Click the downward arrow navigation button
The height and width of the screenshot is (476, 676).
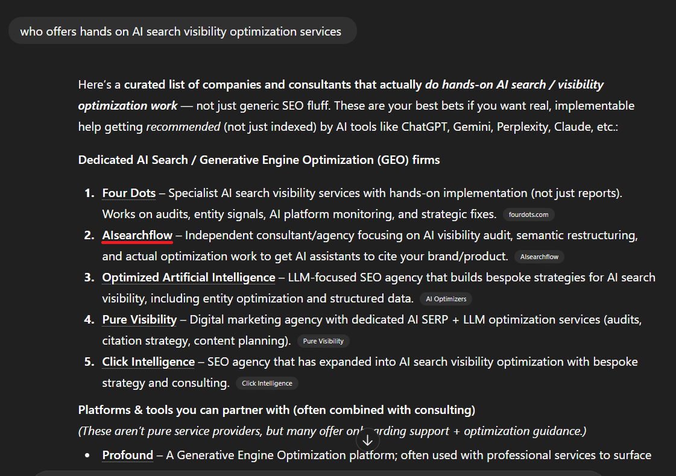tap(368, 439)
